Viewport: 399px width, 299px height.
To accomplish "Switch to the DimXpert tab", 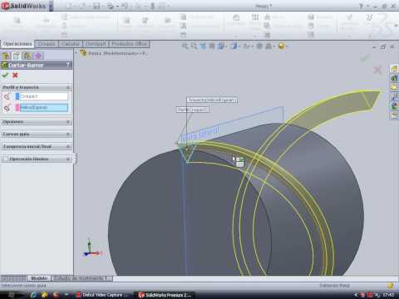I will (x=96, y=44).
